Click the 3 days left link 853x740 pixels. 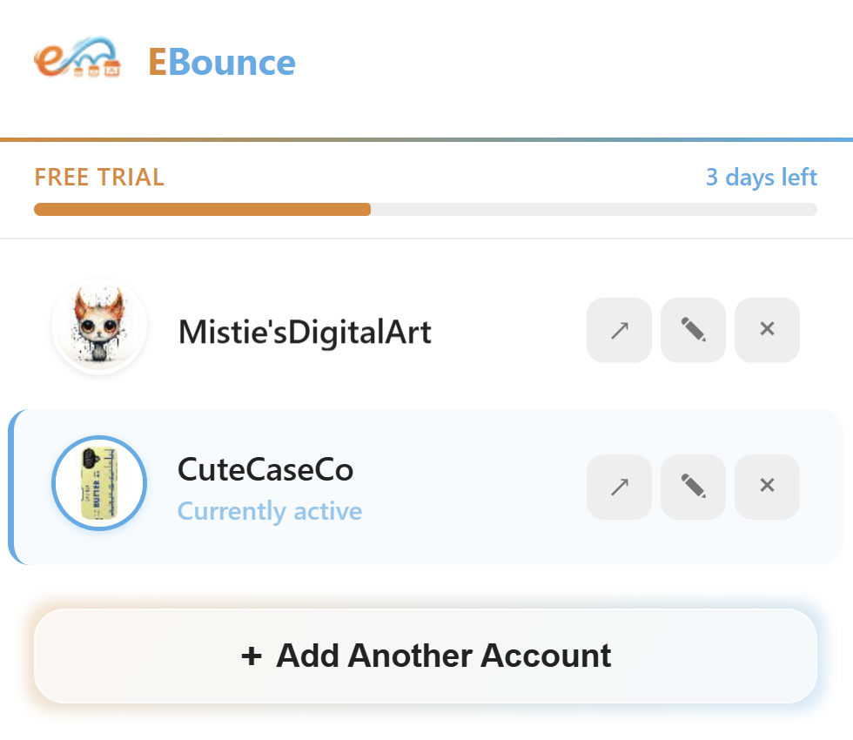click(x=761, y=178)
